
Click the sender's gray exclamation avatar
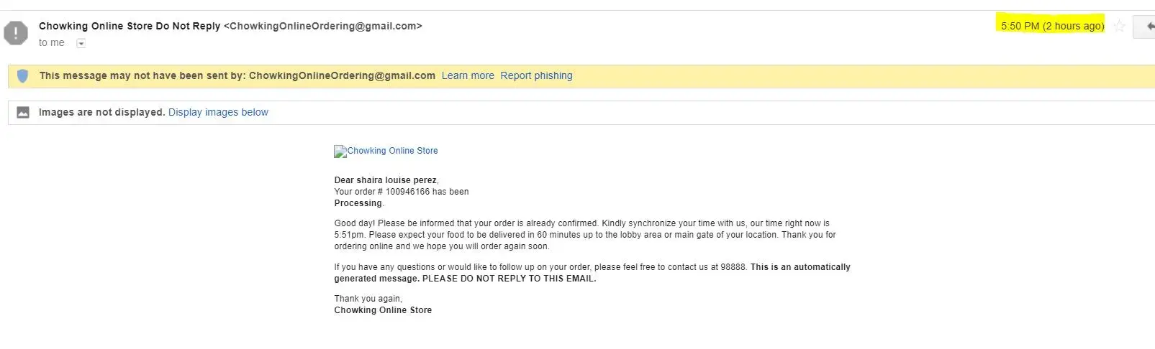pos(16,33)
